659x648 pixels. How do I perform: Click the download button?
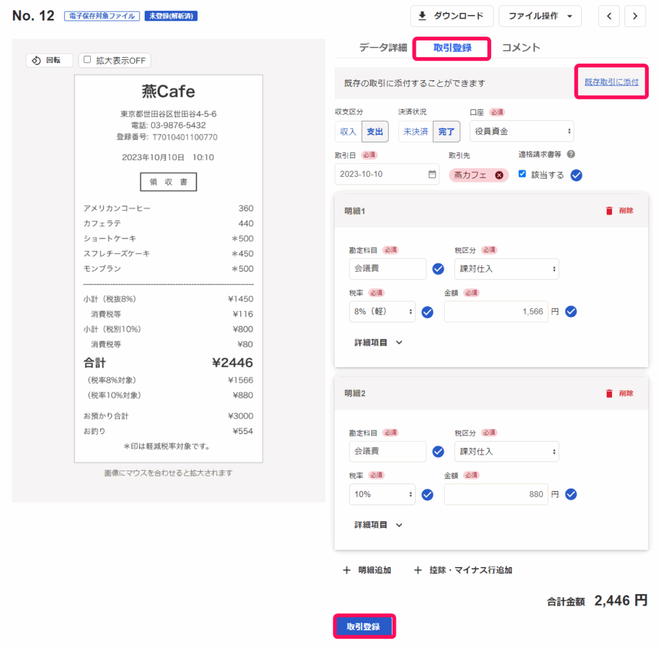click(451, 16)
